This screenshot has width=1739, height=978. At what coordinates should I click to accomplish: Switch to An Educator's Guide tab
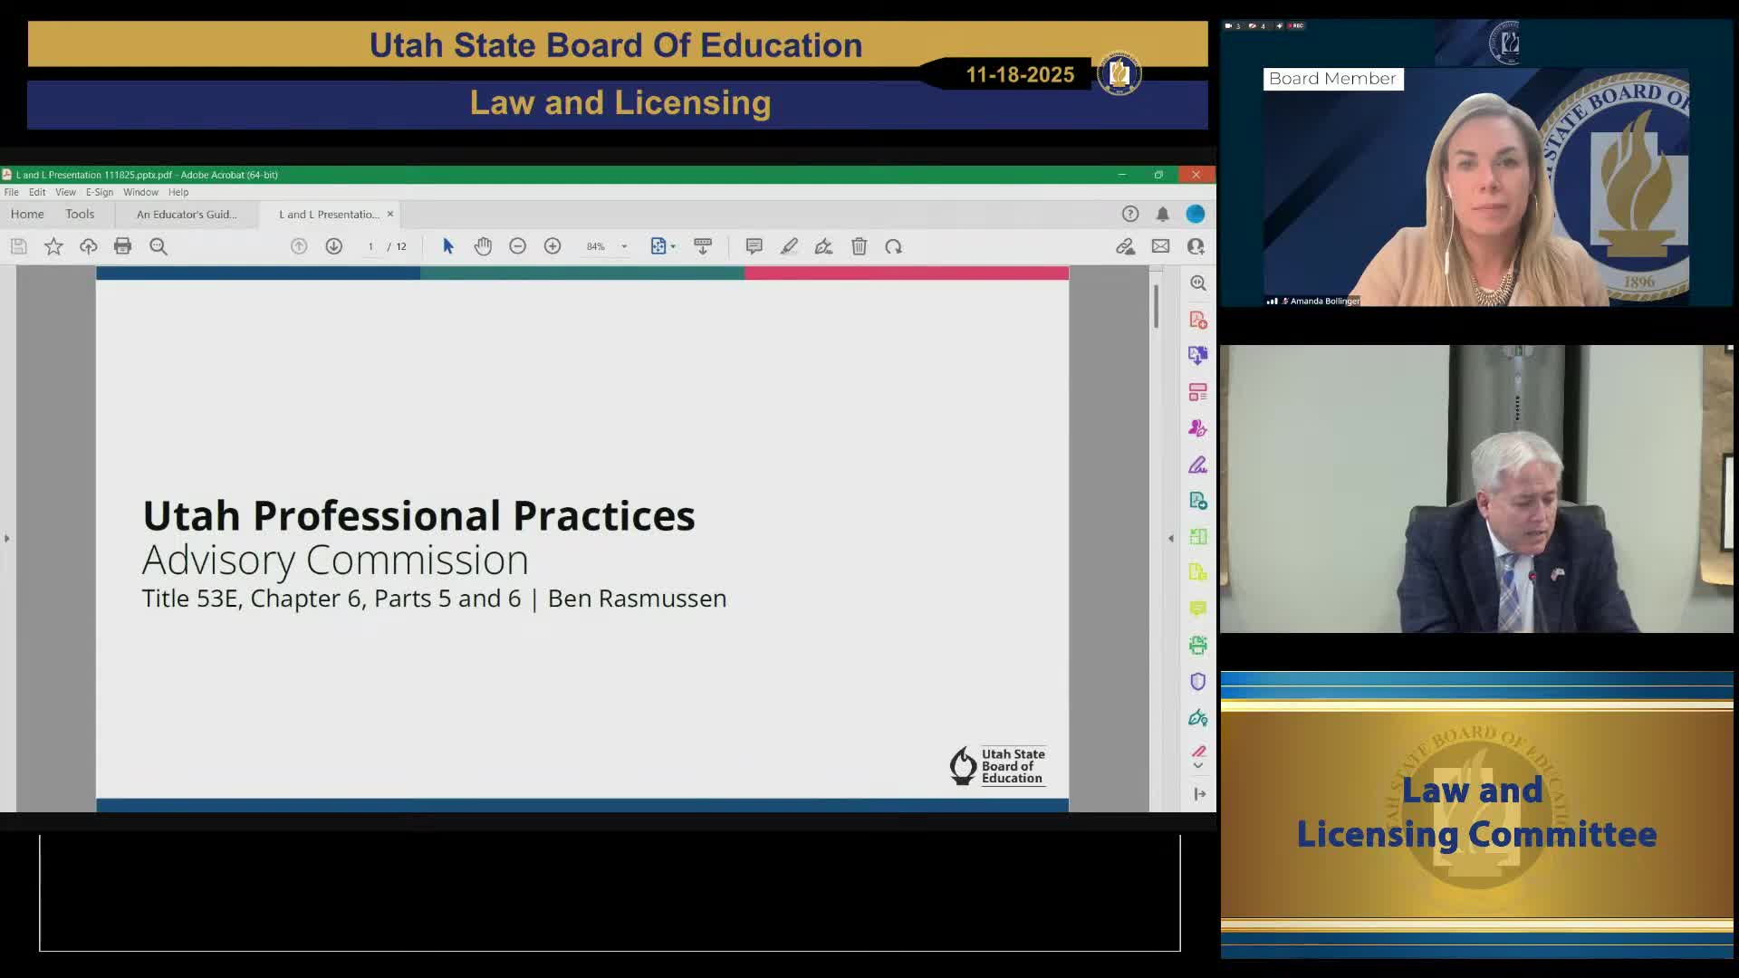pyautogui.click(x=187, y=215)
